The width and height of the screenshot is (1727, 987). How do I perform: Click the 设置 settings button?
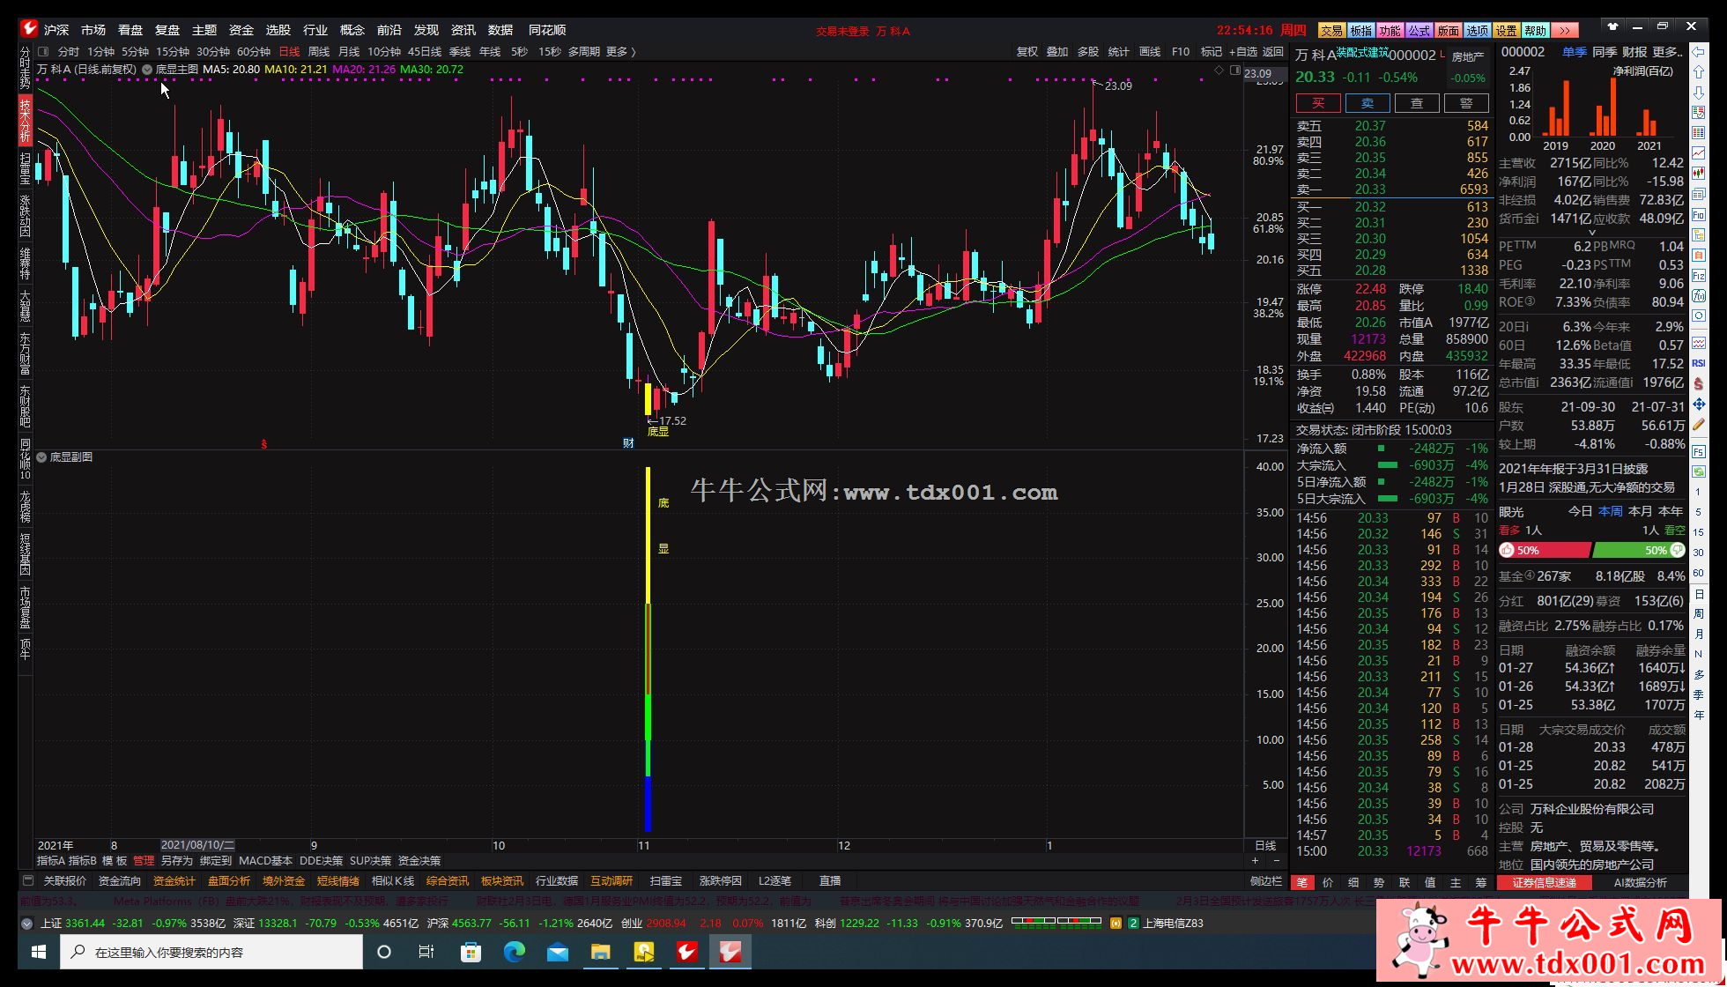pyautogui.click(x=1506, y=30)
